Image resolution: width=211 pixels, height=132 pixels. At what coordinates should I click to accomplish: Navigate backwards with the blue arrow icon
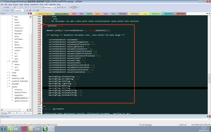[22, 7]
